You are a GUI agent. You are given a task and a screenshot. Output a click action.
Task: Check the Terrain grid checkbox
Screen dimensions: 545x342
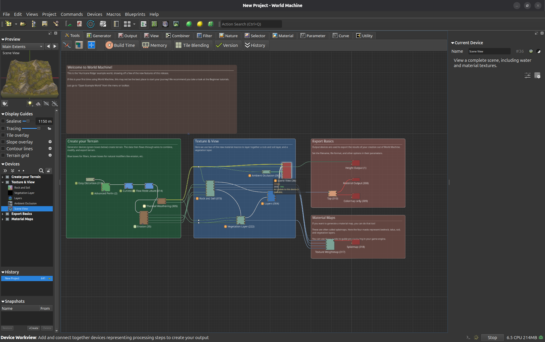[x=3, y=155]
